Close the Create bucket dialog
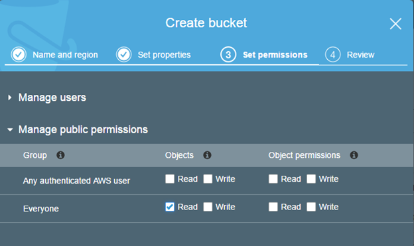Screen dimensions: 414x246 (395, 24)
